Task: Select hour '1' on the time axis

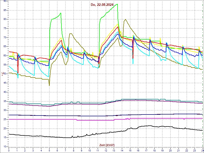Action: coord(17,150)
